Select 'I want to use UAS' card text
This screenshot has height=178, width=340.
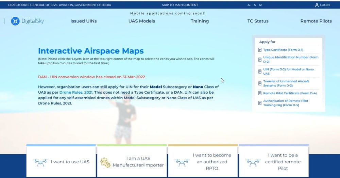[70, 162]
